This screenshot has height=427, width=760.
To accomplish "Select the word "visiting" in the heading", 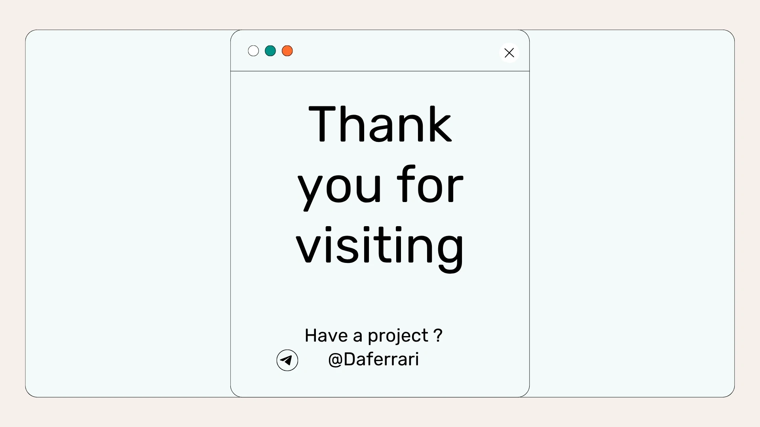I will 380,246.
